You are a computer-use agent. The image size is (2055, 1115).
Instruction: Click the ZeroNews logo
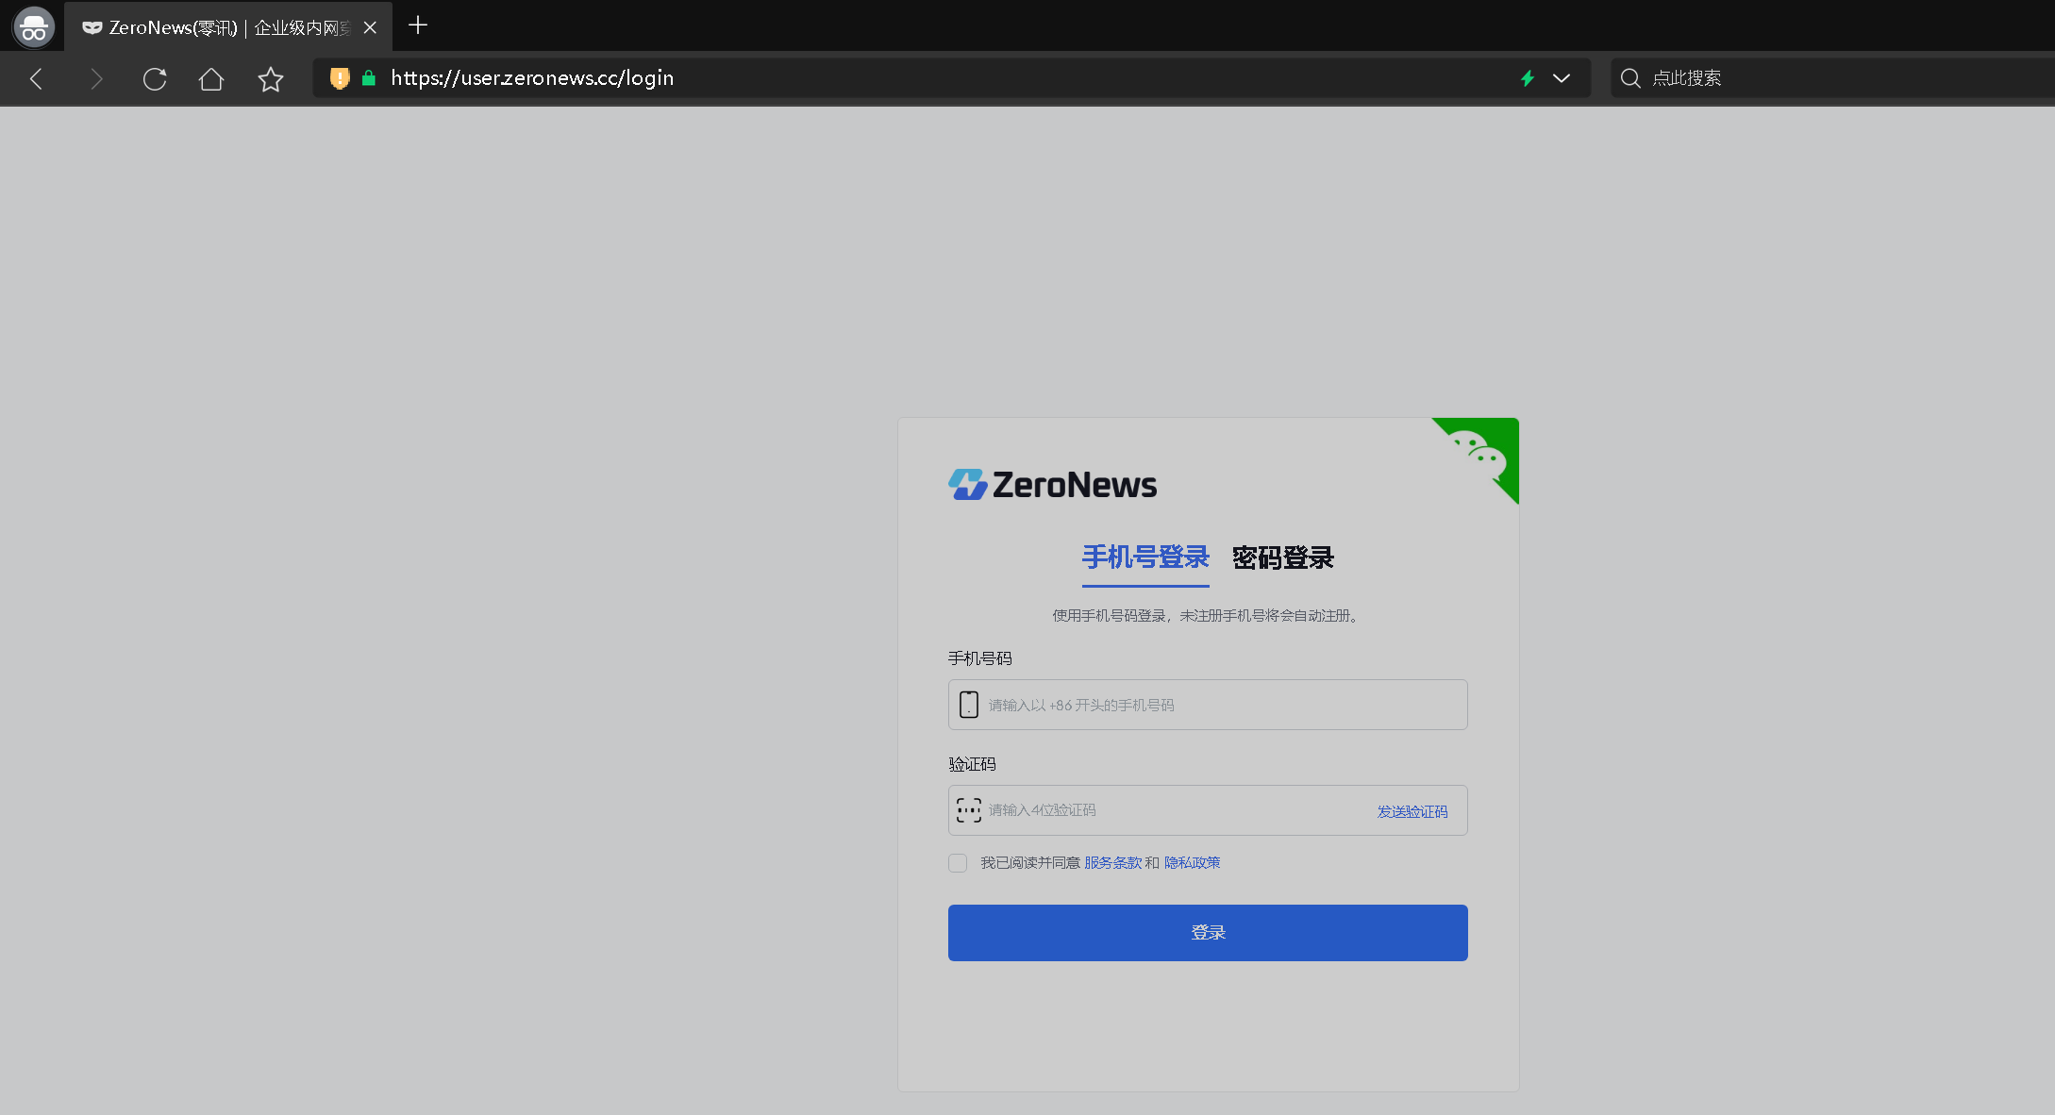click(x=1052, y=485)
